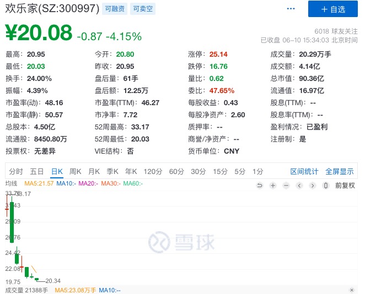Click the 委比 value 47.65%
This screenshot has width=365, height=294.
pyautogui.click(x=222, y=91)
